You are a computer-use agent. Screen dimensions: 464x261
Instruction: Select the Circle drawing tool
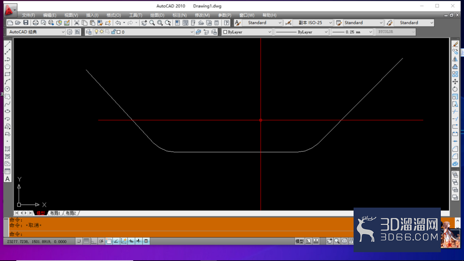click(x=7, y=89)
